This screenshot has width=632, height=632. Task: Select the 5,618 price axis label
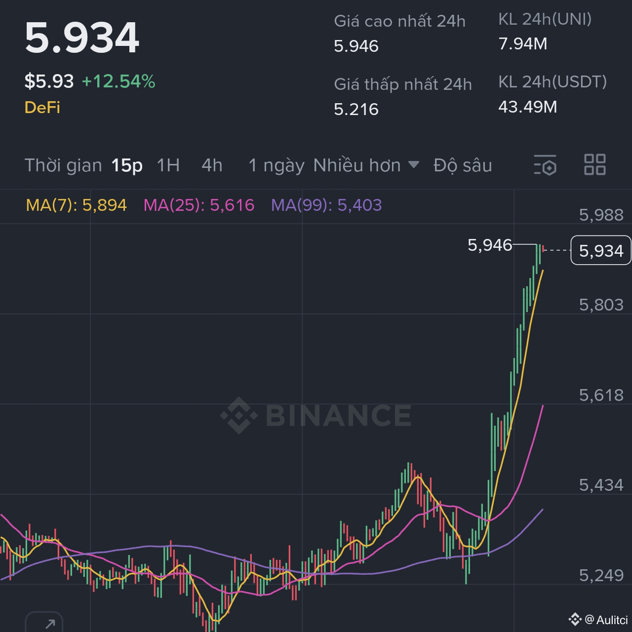pos(601,395)
